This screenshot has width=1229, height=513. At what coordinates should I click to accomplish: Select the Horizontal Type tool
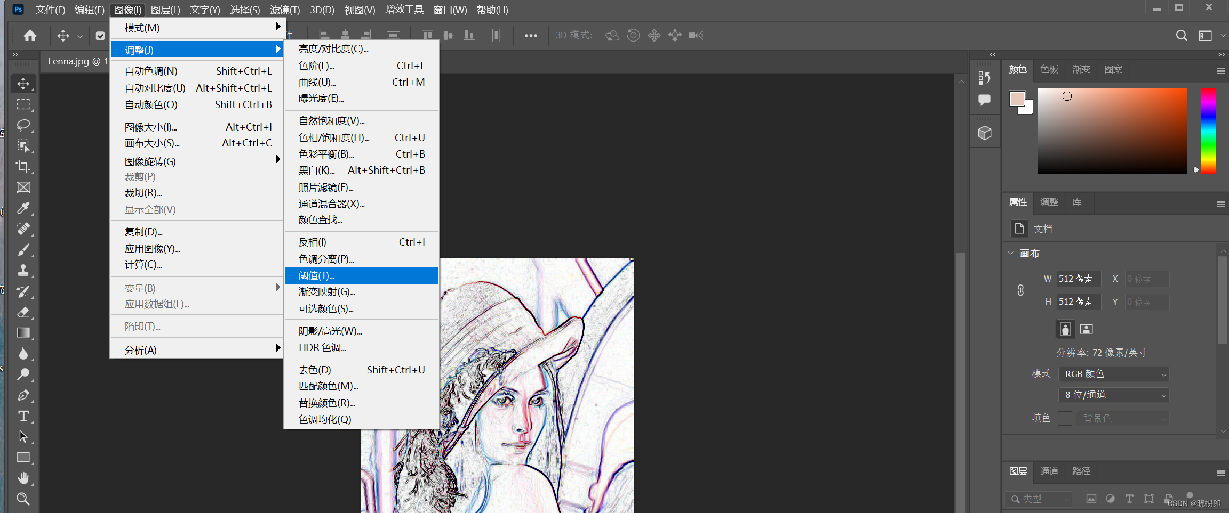pos(23,416)
